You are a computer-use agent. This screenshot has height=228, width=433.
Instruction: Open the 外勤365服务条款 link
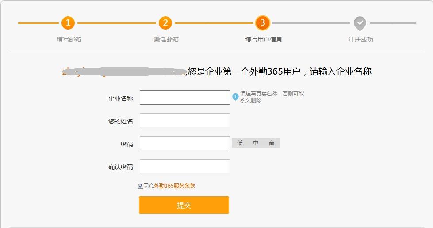tap(174, 186)
